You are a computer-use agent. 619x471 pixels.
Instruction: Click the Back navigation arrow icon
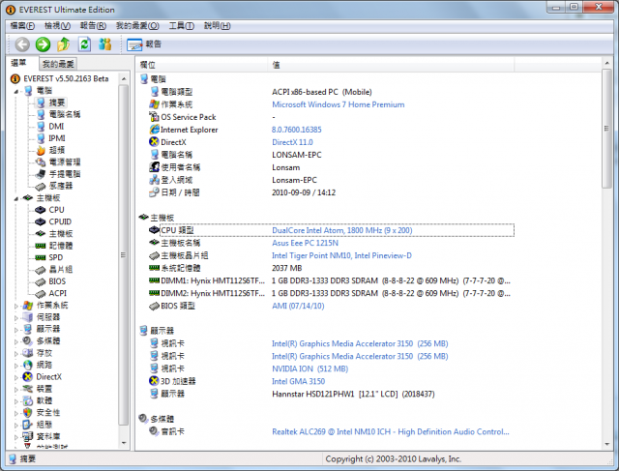pos(22,44)
